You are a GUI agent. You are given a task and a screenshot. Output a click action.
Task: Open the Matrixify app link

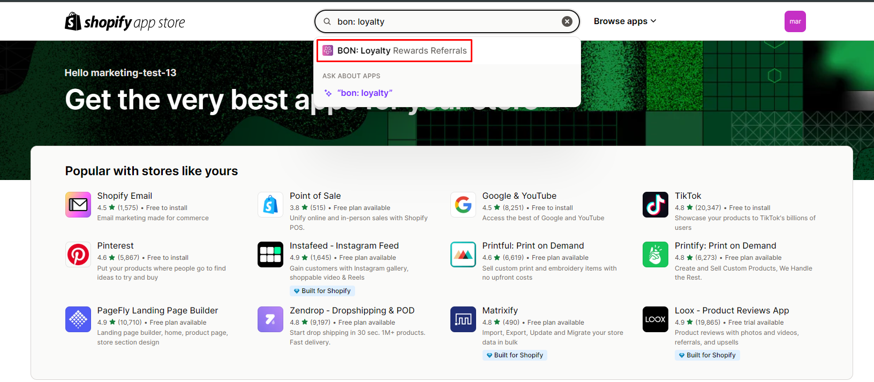pos(500,311)
